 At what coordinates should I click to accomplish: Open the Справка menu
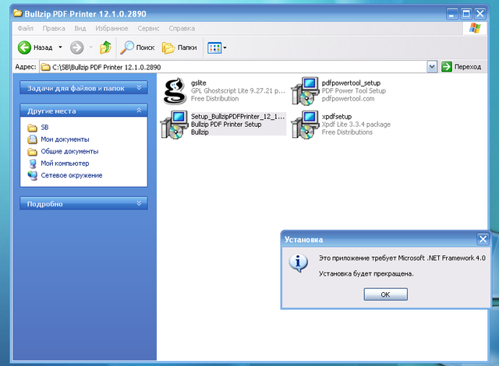(182, 28)
